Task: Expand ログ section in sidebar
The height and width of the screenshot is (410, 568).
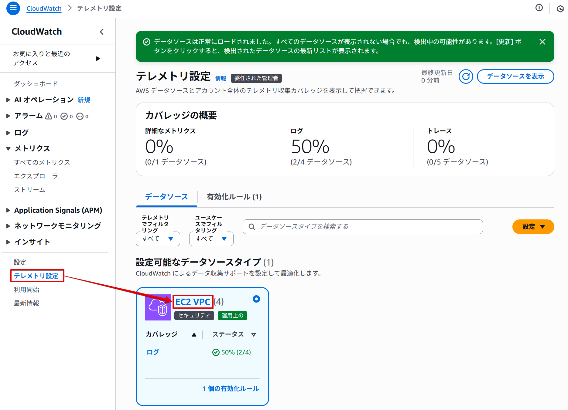Action: [8, 133]
